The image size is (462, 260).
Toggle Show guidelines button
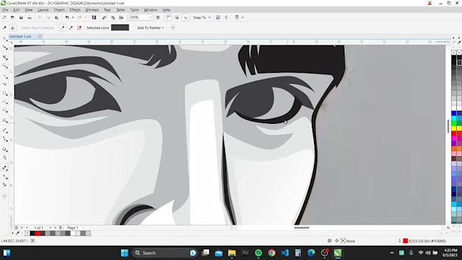[x=185, y=18]
